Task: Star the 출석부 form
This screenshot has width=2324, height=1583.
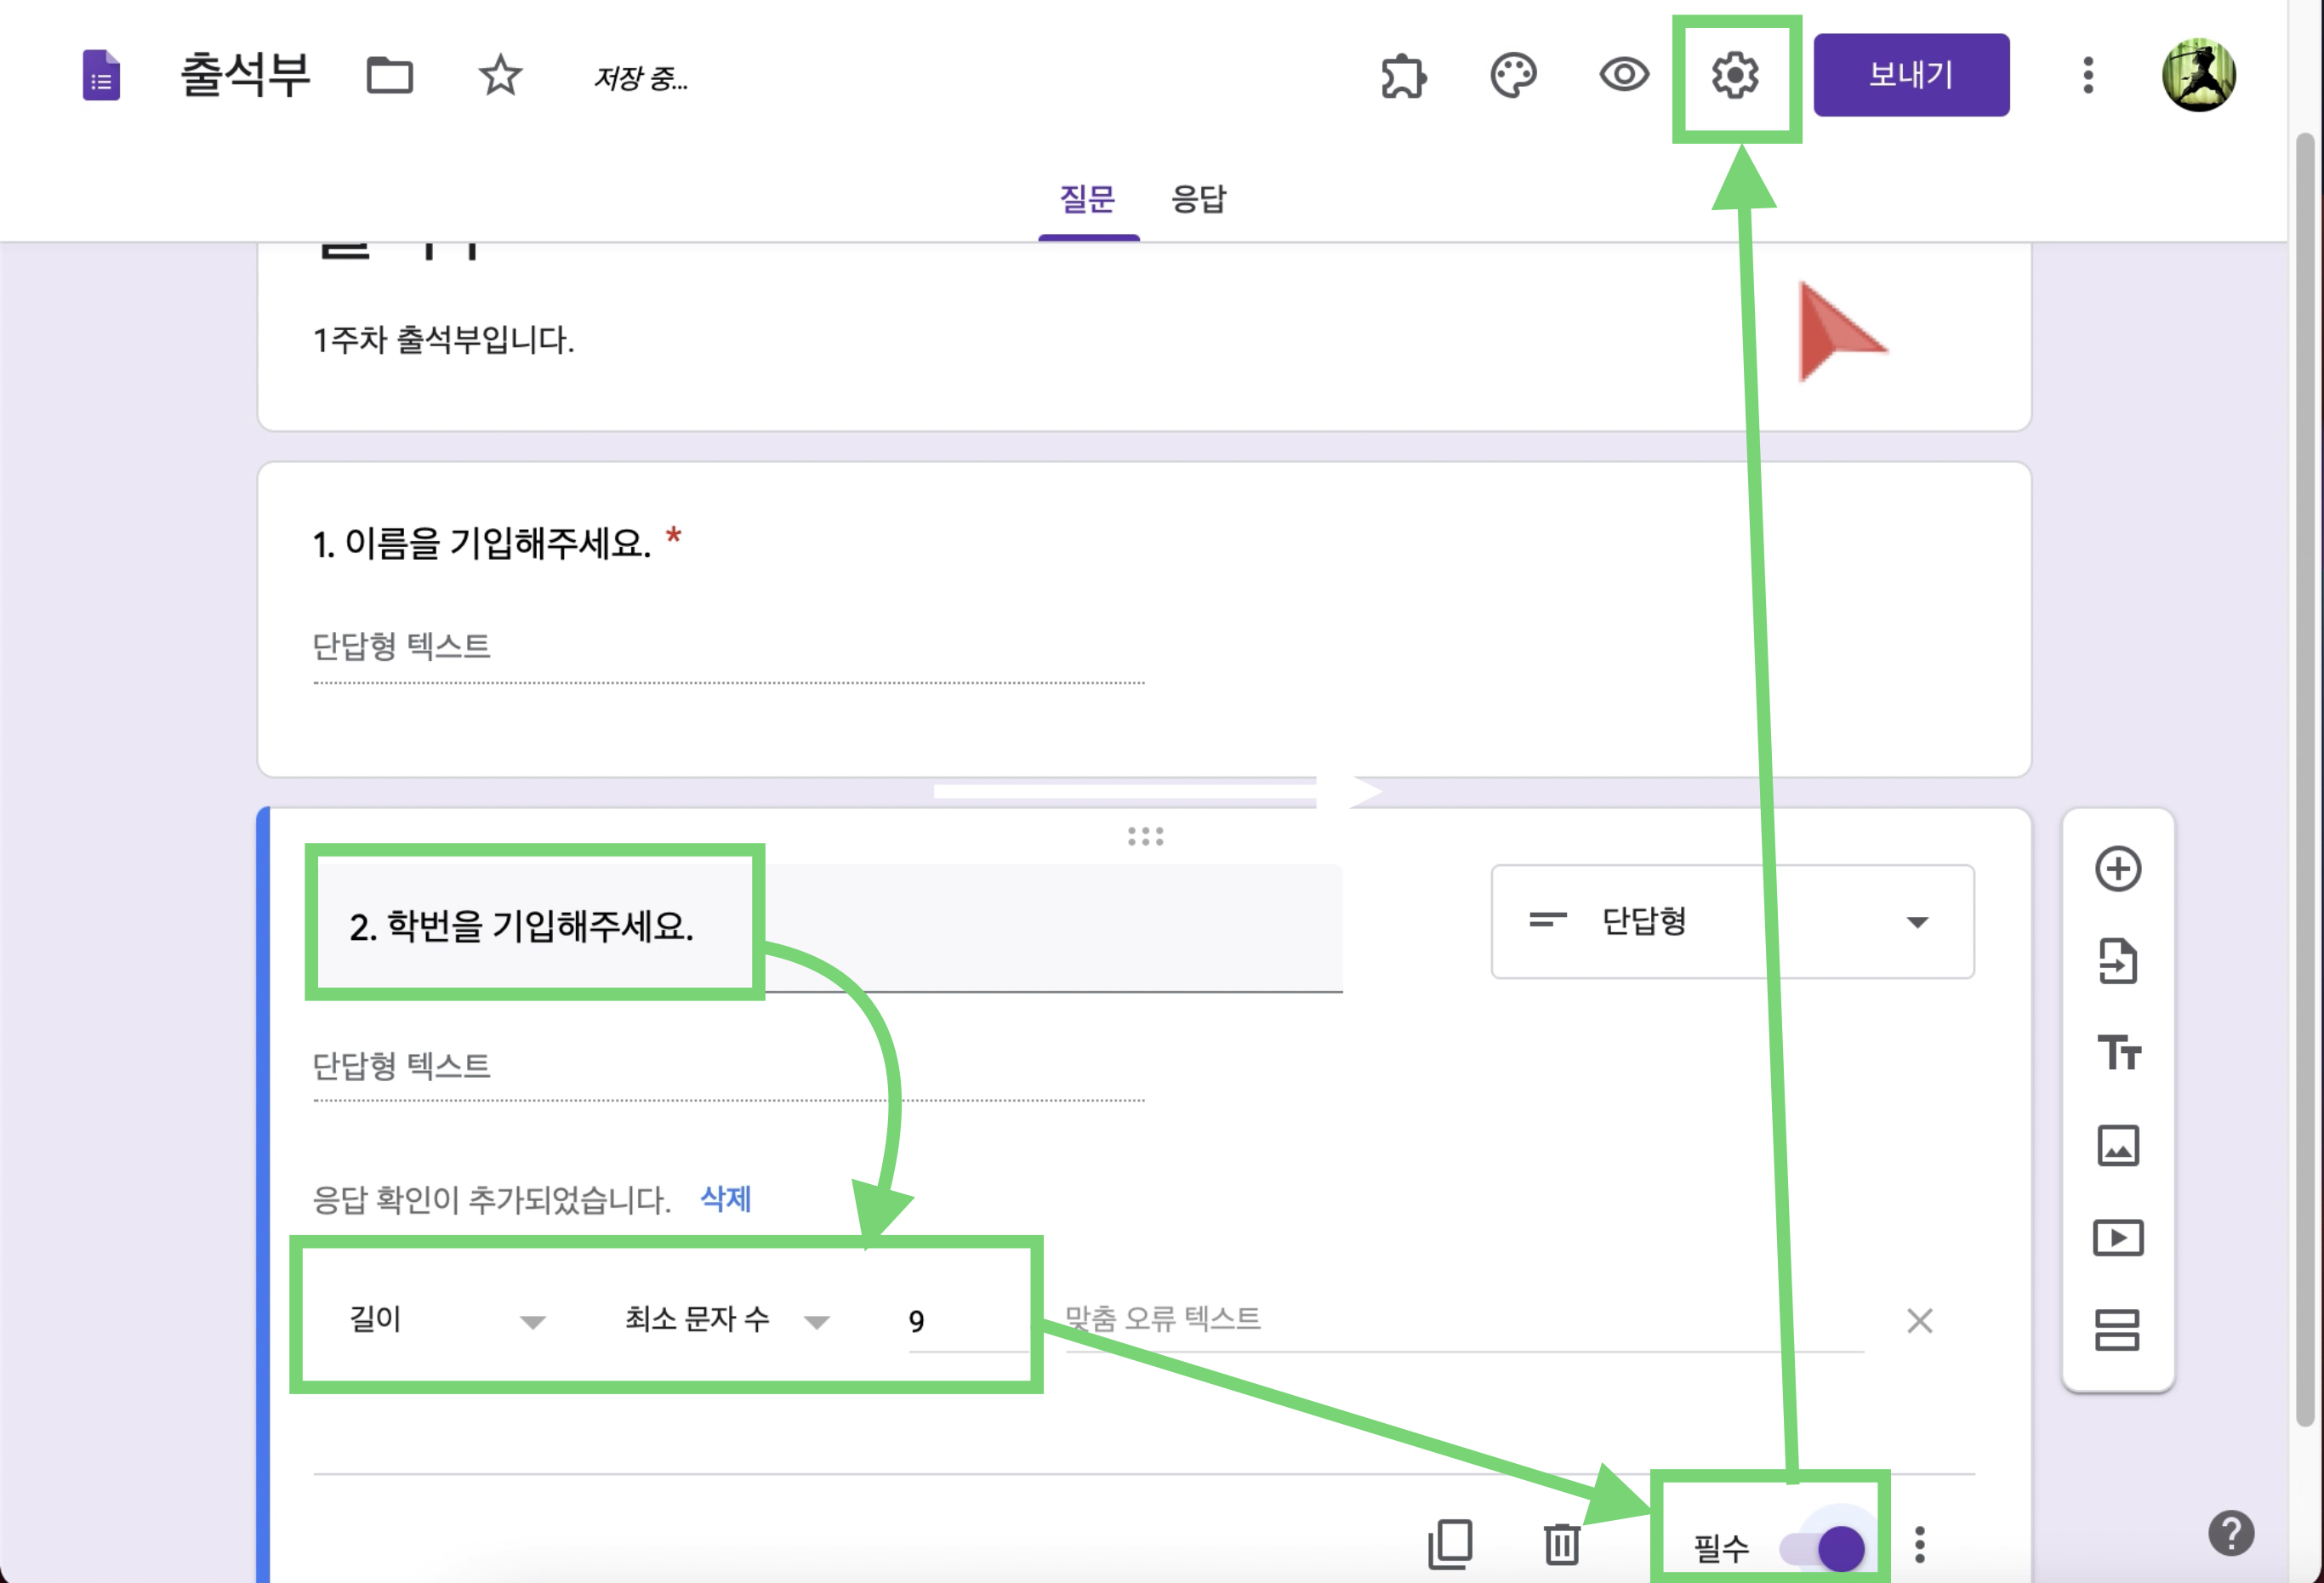Action: click(x=500, y=76)
